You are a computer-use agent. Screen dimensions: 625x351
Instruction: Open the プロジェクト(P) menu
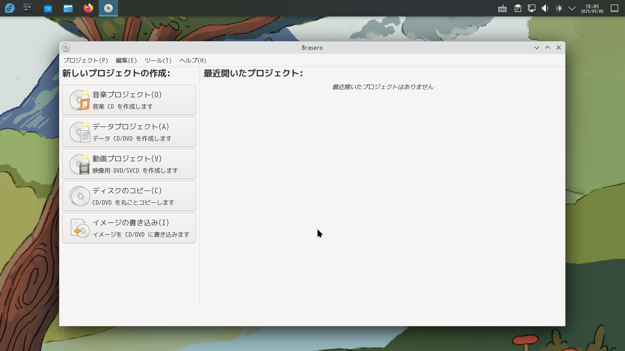86,60
